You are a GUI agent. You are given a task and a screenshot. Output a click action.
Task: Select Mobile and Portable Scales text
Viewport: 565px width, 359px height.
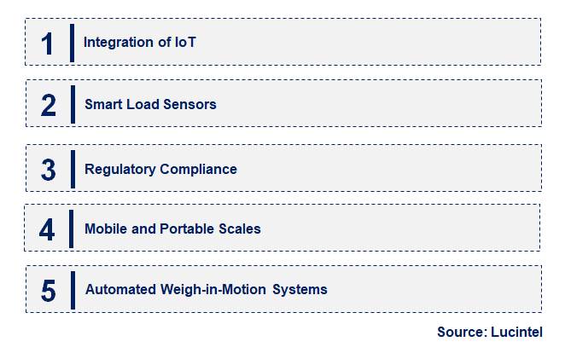172,229
